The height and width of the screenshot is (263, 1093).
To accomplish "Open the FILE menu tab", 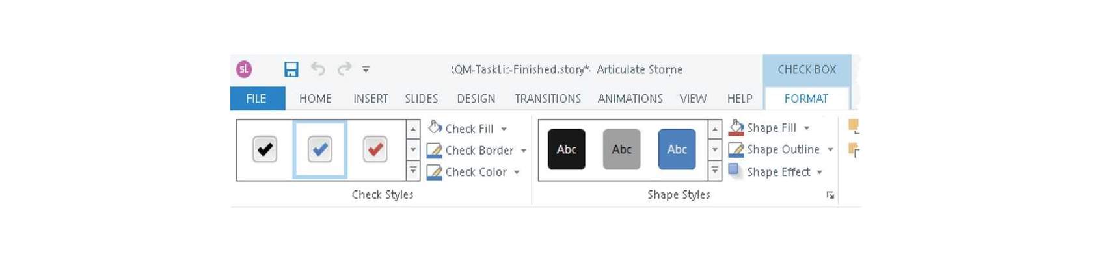I will click(258, 99).
